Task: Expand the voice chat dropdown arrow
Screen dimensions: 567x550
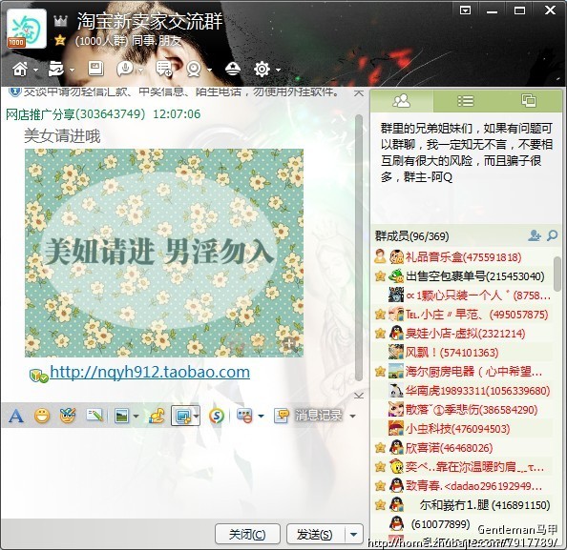Action: coord(140,70)
